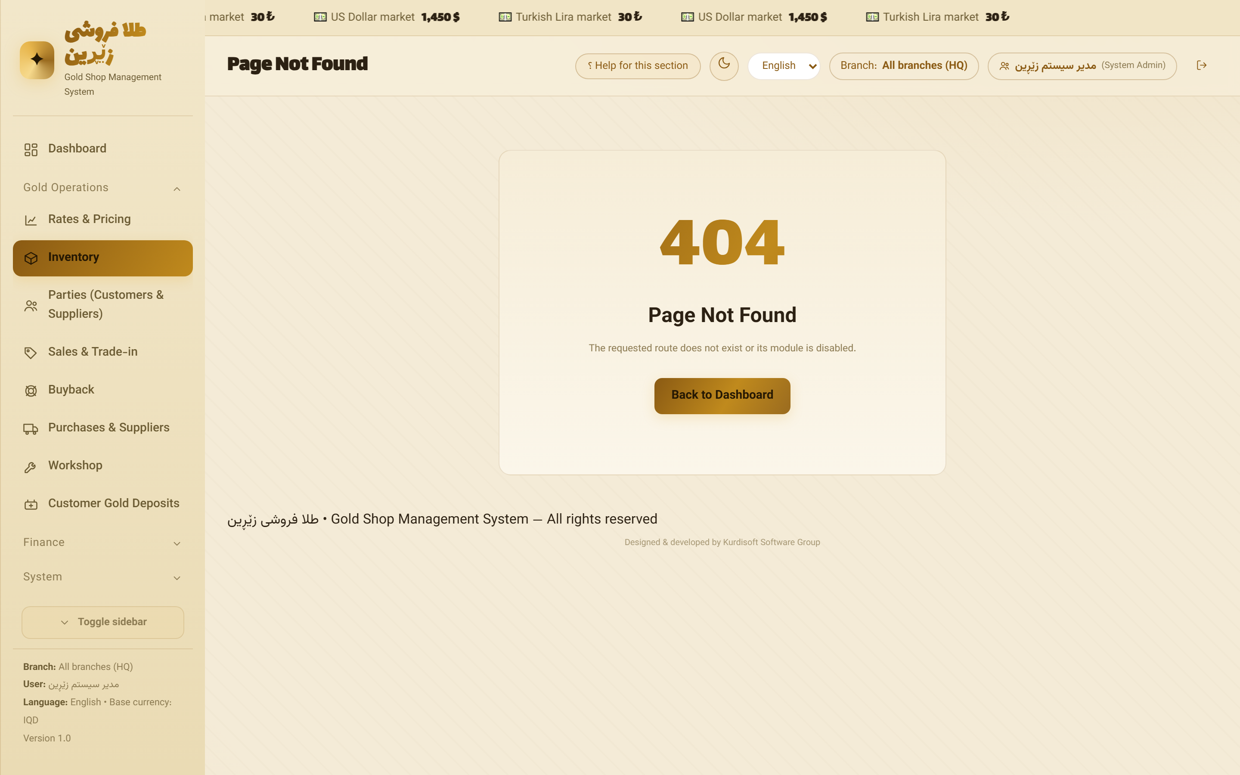Open Help for this section

coord(637,65)
